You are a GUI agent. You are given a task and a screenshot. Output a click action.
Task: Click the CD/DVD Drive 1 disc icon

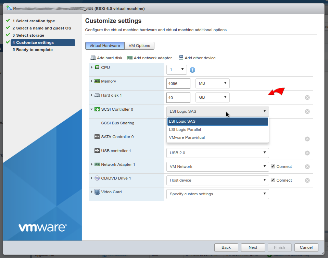(97, 178)
